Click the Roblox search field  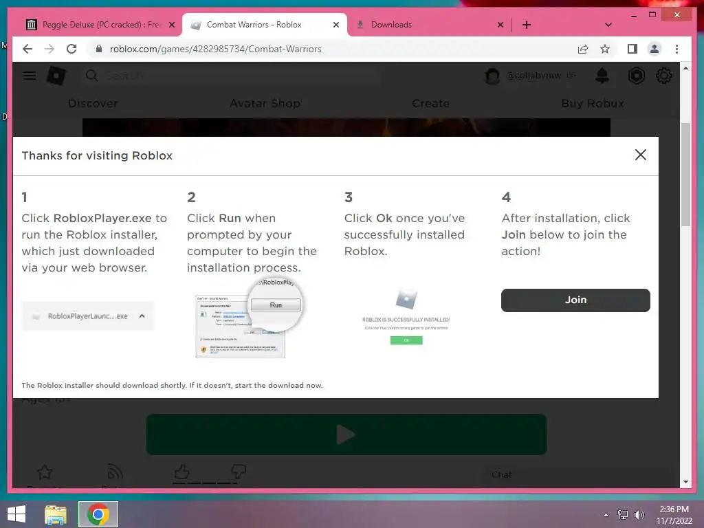[x=231, y=76]
